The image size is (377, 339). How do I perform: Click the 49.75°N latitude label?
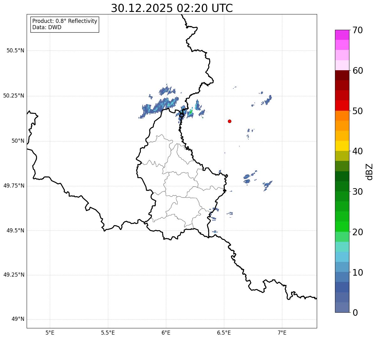tap(13, 186)
